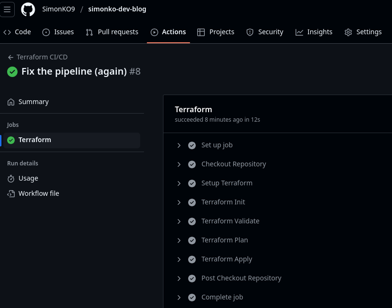The image size is (392, 308).
Task: View the Insights tab
Action: click(x=314, y=32)
